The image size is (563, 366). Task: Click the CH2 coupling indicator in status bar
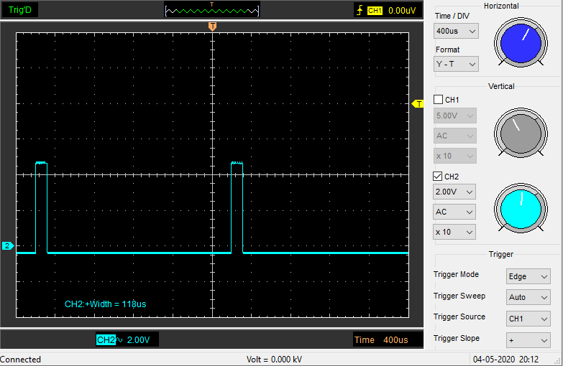click(x=120, y=339)
